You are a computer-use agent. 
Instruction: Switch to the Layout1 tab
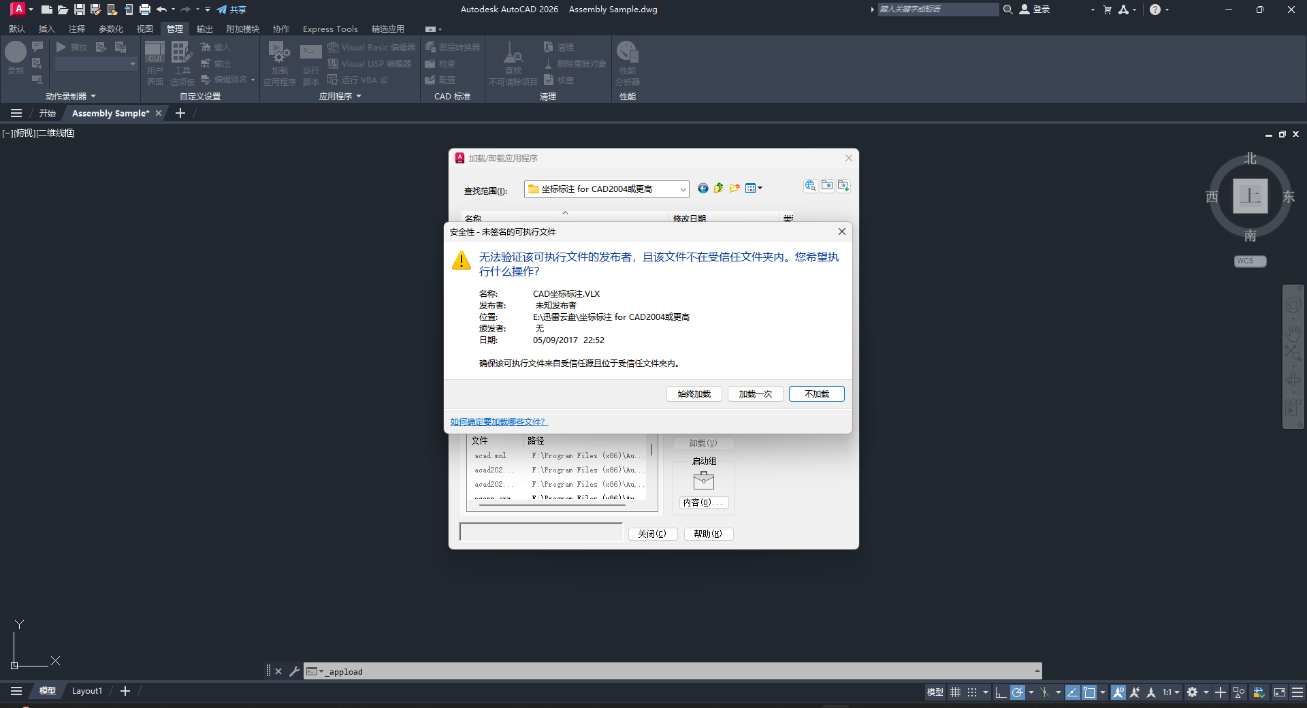point(87,691)
